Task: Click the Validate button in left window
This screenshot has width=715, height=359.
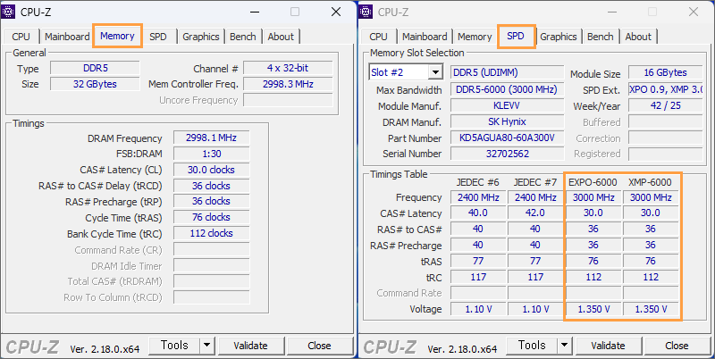Action: click(251, 346)
